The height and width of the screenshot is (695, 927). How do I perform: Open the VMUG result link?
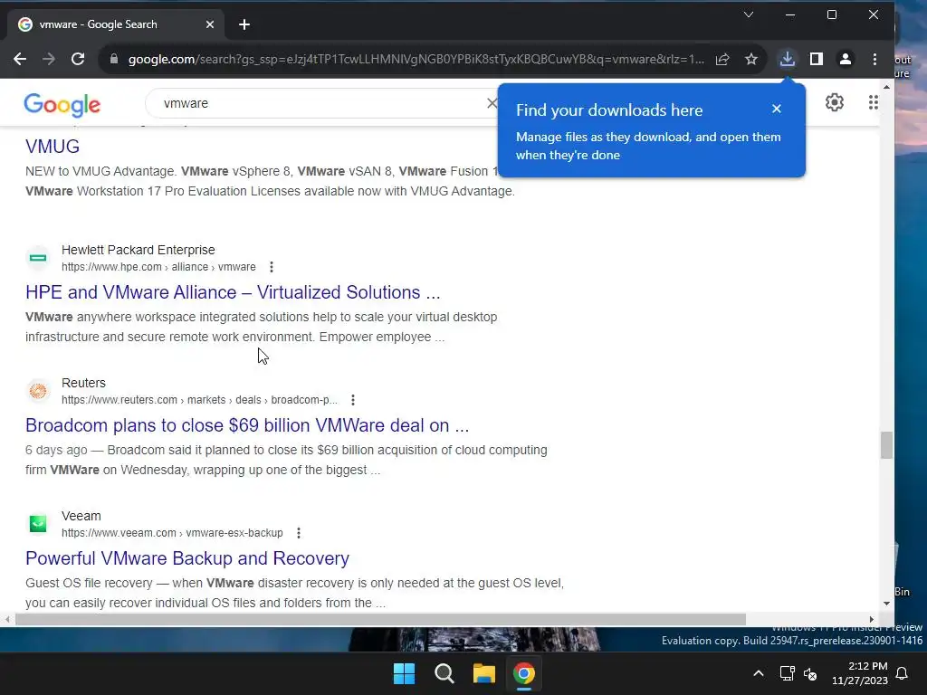coord(52,147)
